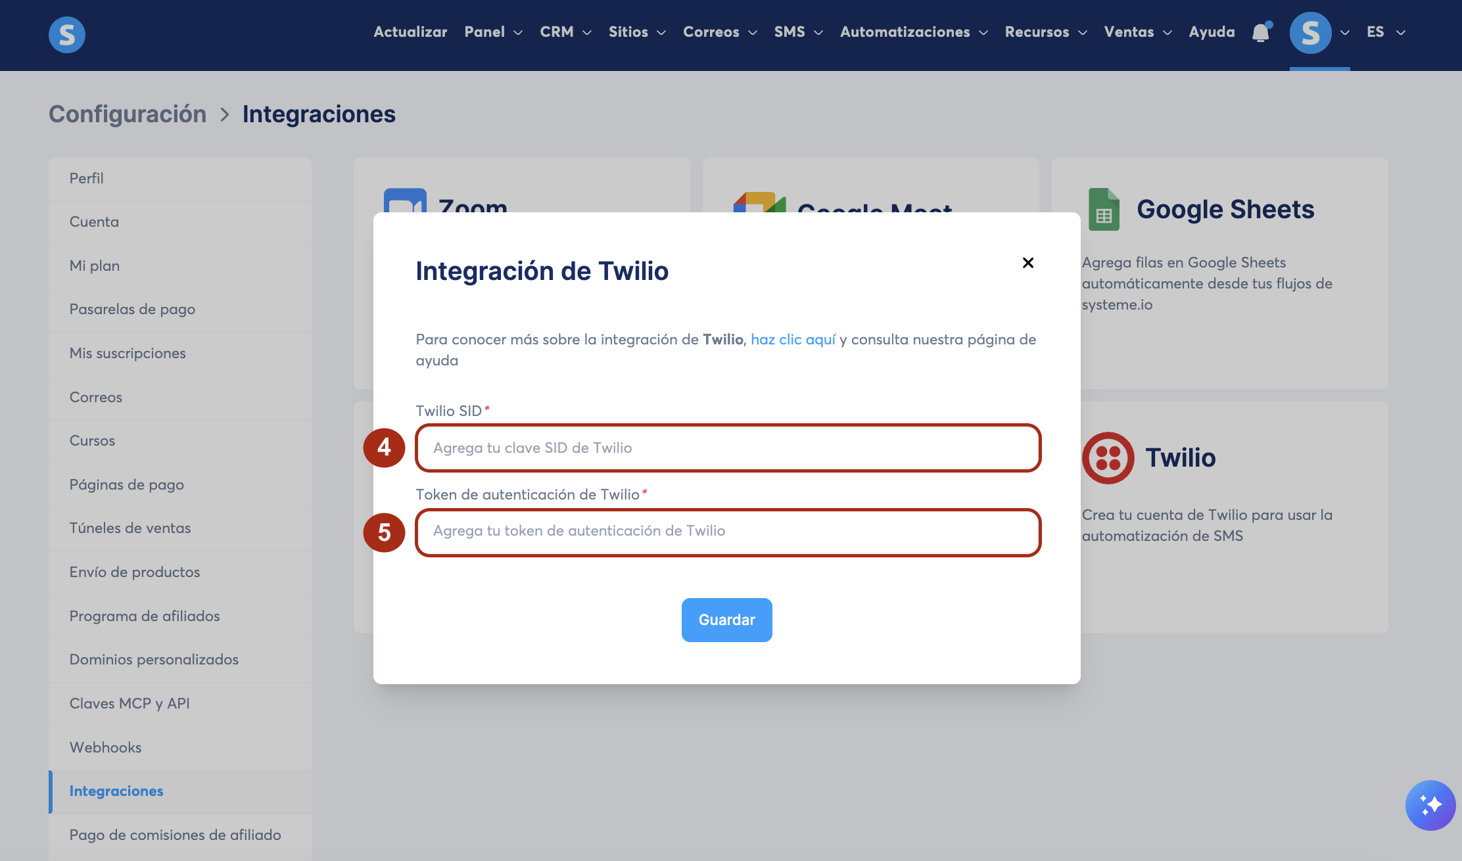
Task: Open Dominios personalizados settings
Action: coord(180,660)
